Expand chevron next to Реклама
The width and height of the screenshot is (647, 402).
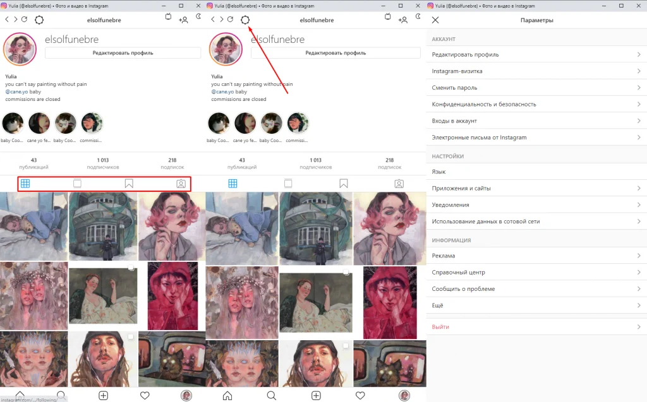coord(639,256)
